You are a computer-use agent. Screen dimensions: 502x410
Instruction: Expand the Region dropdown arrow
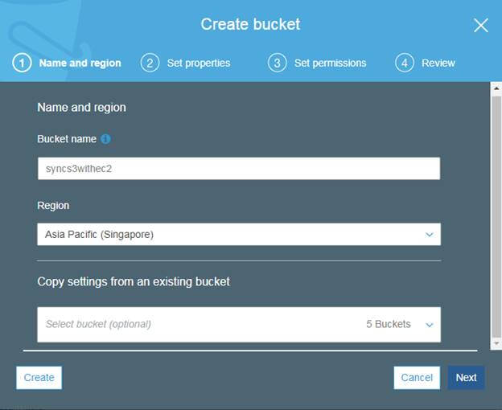click(430, 235)
